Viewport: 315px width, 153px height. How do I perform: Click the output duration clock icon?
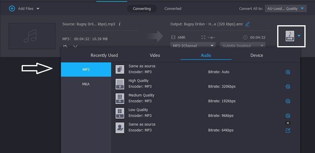point(245,37)
